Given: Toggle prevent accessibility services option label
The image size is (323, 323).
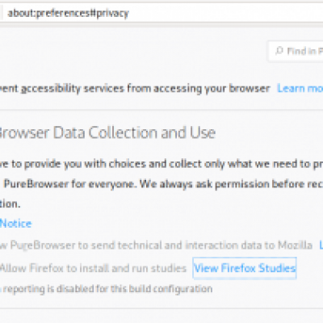Looking at the screenshot, I should [x=135, y=89].
